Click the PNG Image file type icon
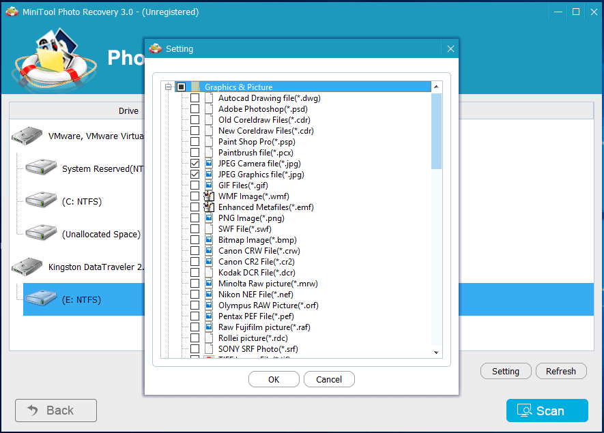The height and width of the screenshot is (433, 604). coord(210,218)
